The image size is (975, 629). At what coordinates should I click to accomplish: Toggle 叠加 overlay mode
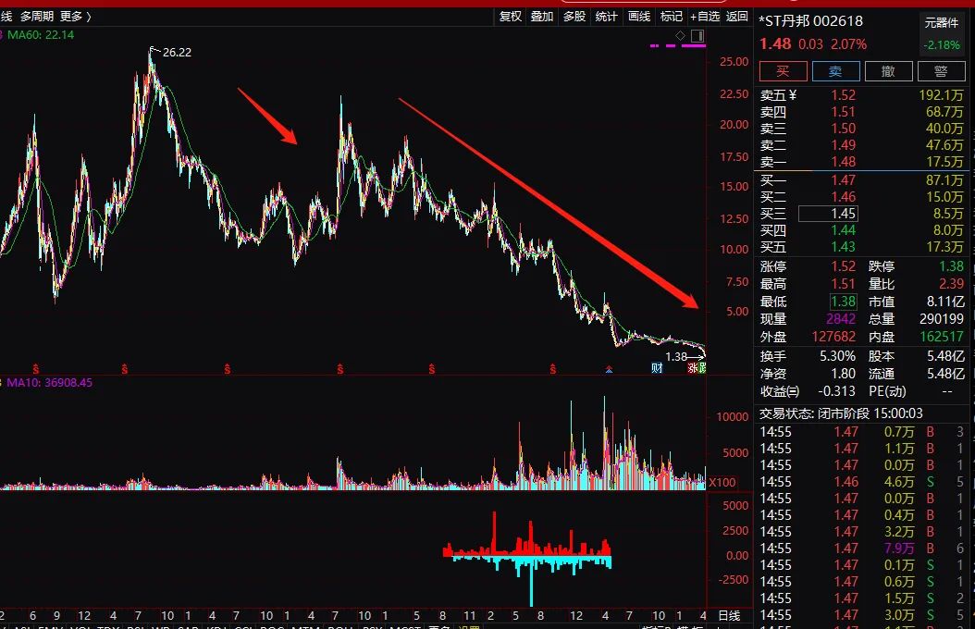click(542, 16)
